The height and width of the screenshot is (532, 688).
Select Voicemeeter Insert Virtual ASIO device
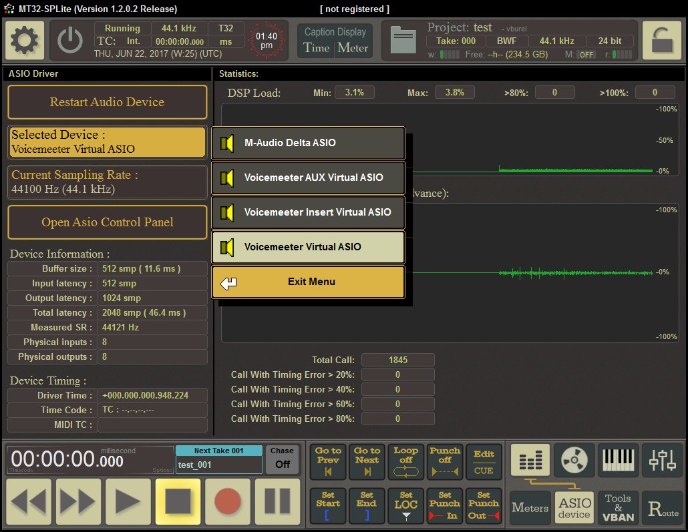309,212
